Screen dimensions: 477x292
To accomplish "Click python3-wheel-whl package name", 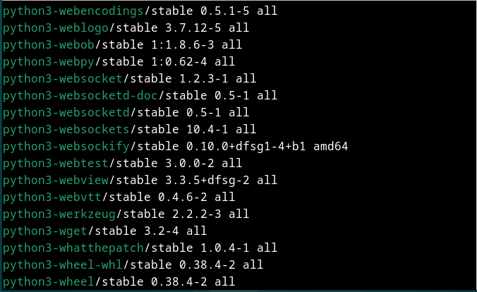I will [63, 265].
